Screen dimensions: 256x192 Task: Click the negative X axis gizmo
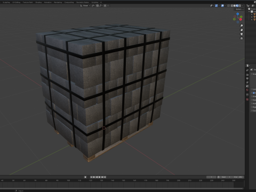pyautogui.click(x=235, y=17)
